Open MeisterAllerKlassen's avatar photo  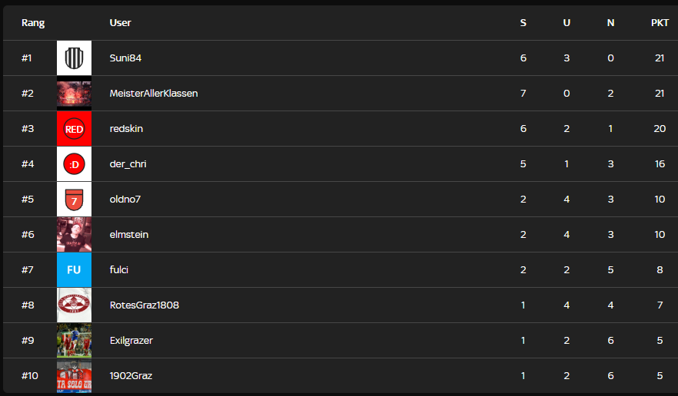(x=74, y=94)
